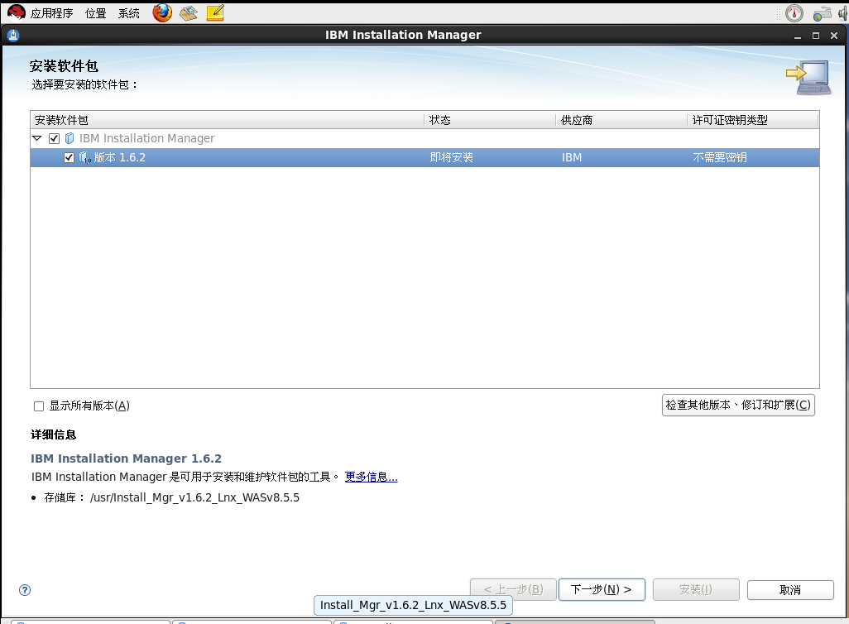Click the mail client launcher in the panel
This screenshot has height=624, width=849.
[x=189, y=13]
